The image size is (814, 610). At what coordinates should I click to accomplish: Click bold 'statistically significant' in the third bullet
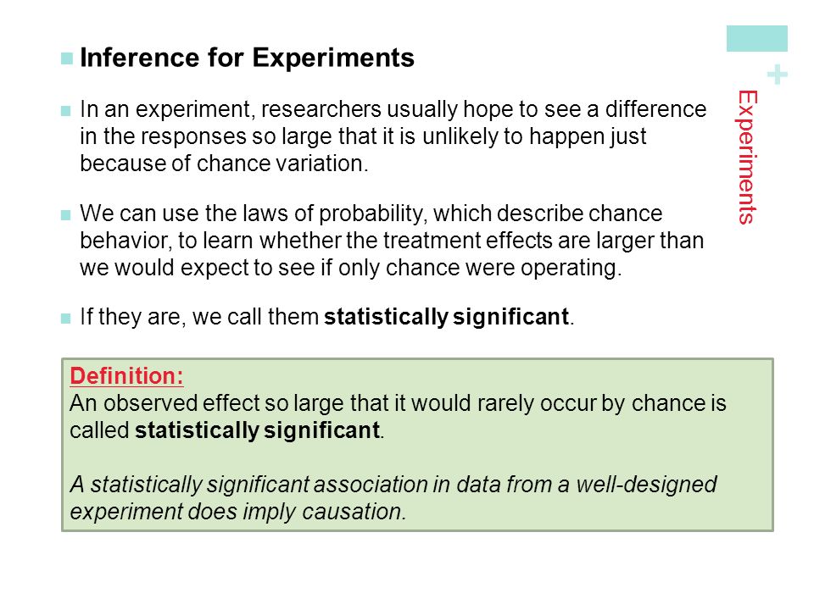pyautogui.click(x=447, y=317)
